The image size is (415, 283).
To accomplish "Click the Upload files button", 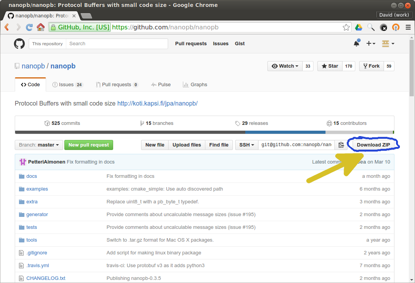I will [x=187, y=145].
